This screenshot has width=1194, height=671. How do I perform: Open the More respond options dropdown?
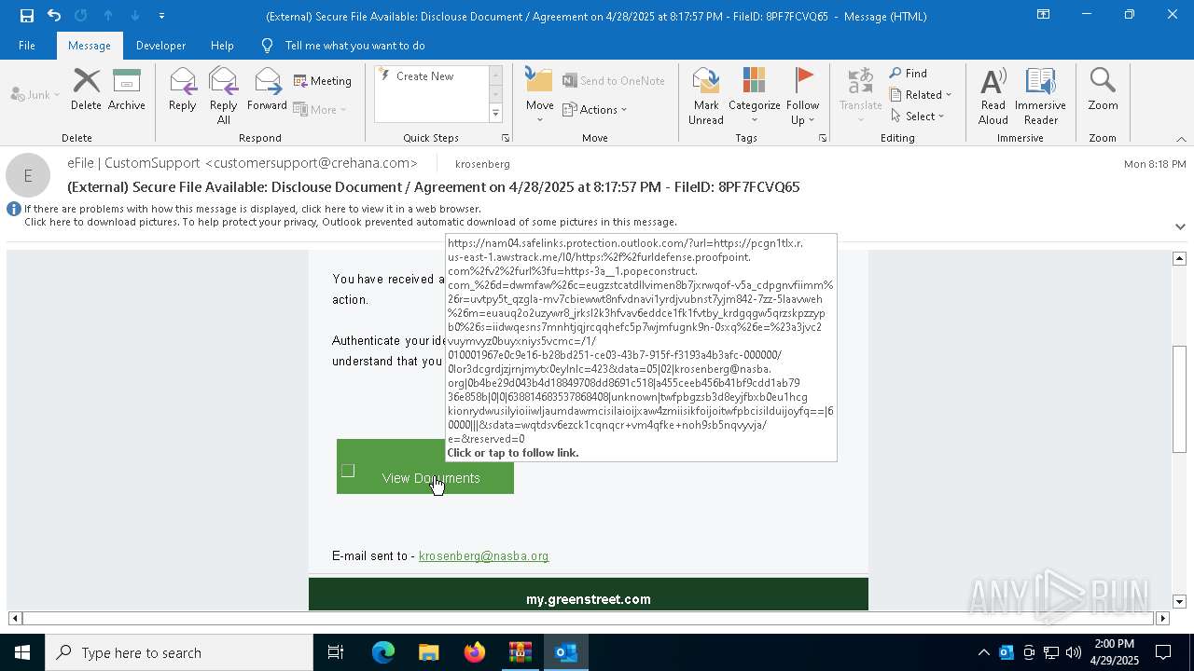pyautogui.click(x=320, y=109)
